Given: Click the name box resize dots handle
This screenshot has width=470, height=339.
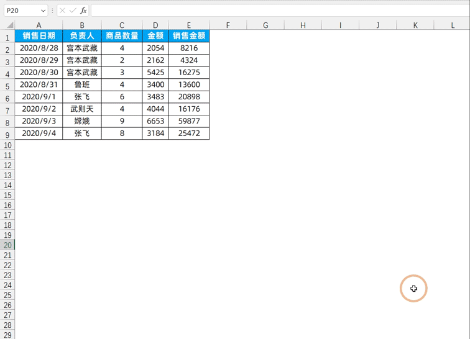Looking at the screenshot, I should click(53, 11).
